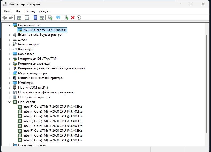Expand the Диски category
Viewport: 211px width, 152px height.
click(x=9, y=40)
